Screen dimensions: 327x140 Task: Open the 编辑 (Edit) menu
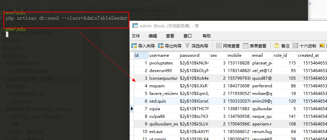point(153,36)
